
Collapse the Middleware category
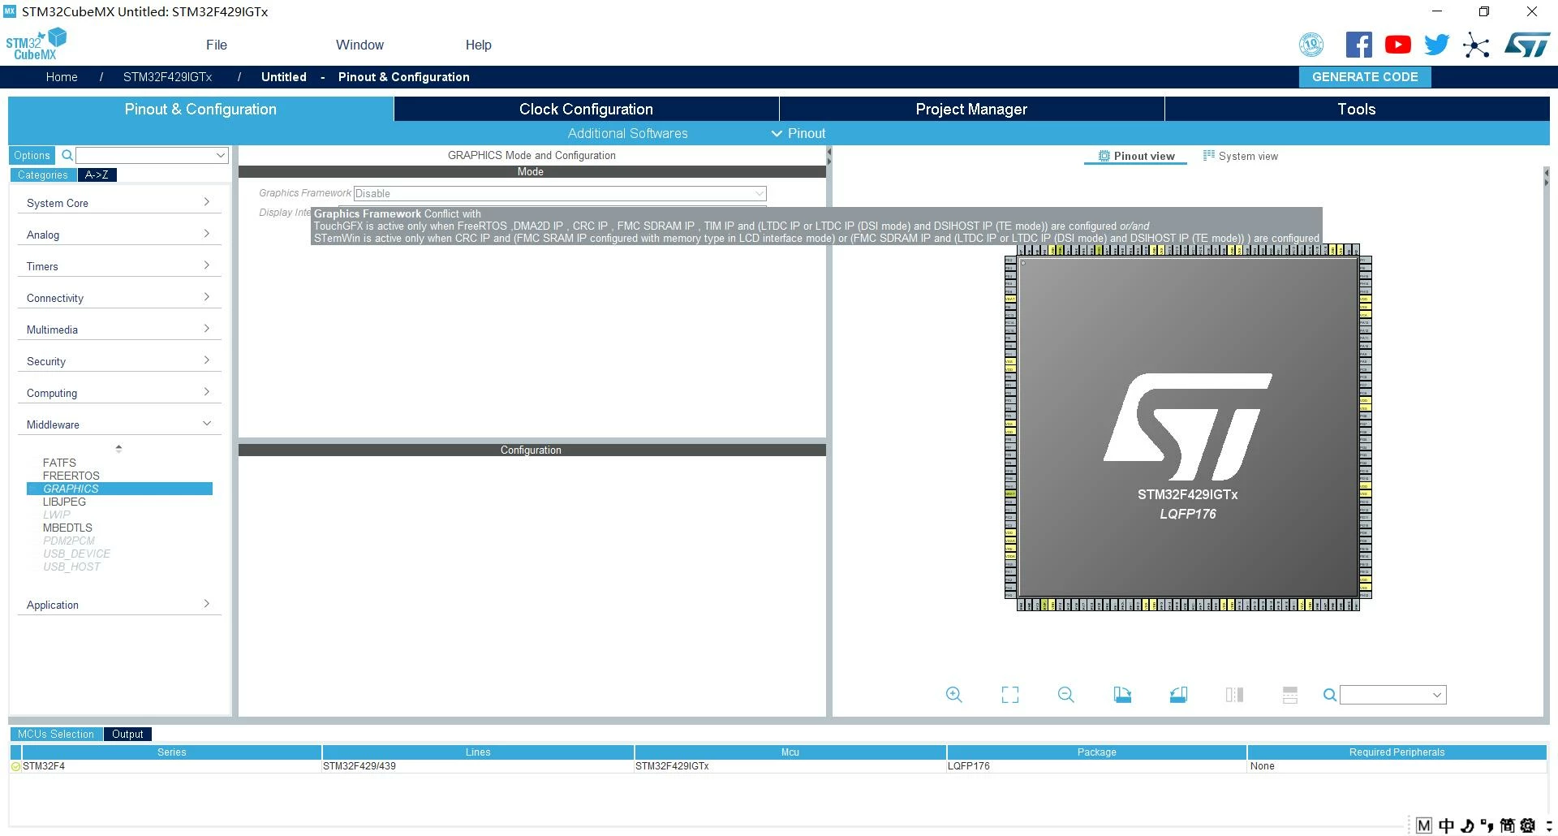118,424
